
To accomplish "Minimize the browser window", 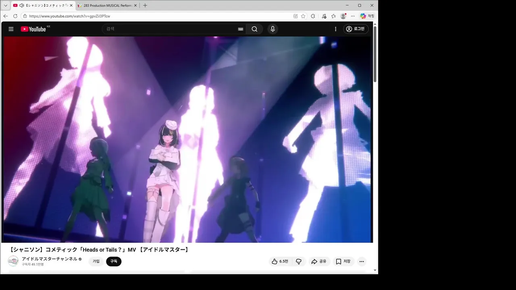I will pos(347,6).
